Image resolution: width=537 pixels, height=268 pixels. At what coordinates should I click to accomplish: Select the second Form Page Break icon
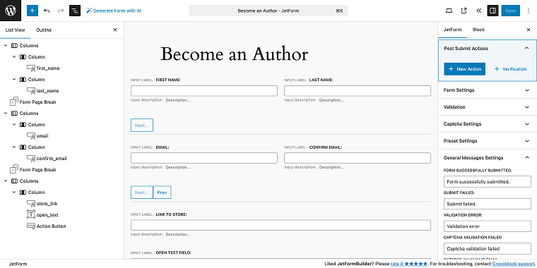point(14,169)
